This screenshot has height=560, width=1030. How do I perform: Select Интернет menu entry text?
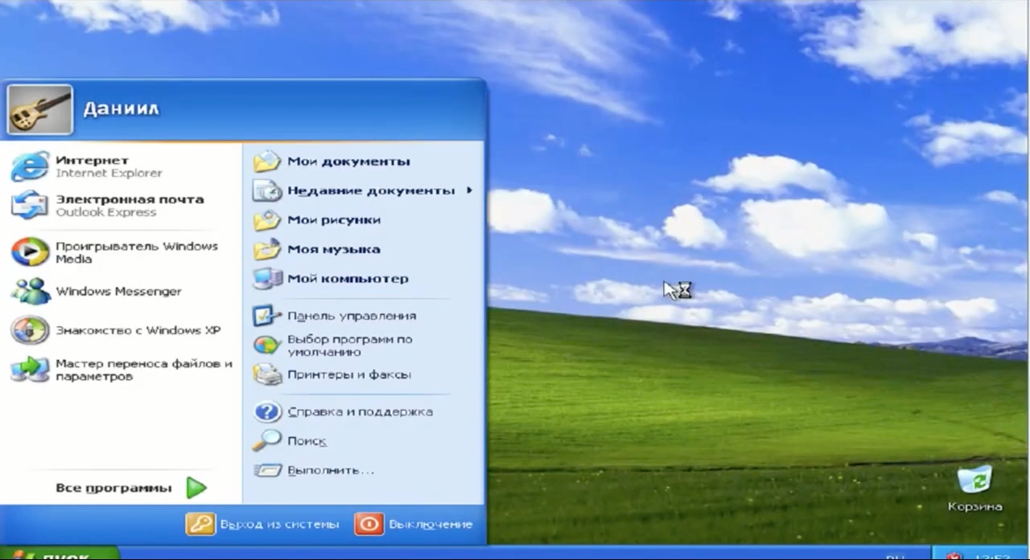pos(92,161)
